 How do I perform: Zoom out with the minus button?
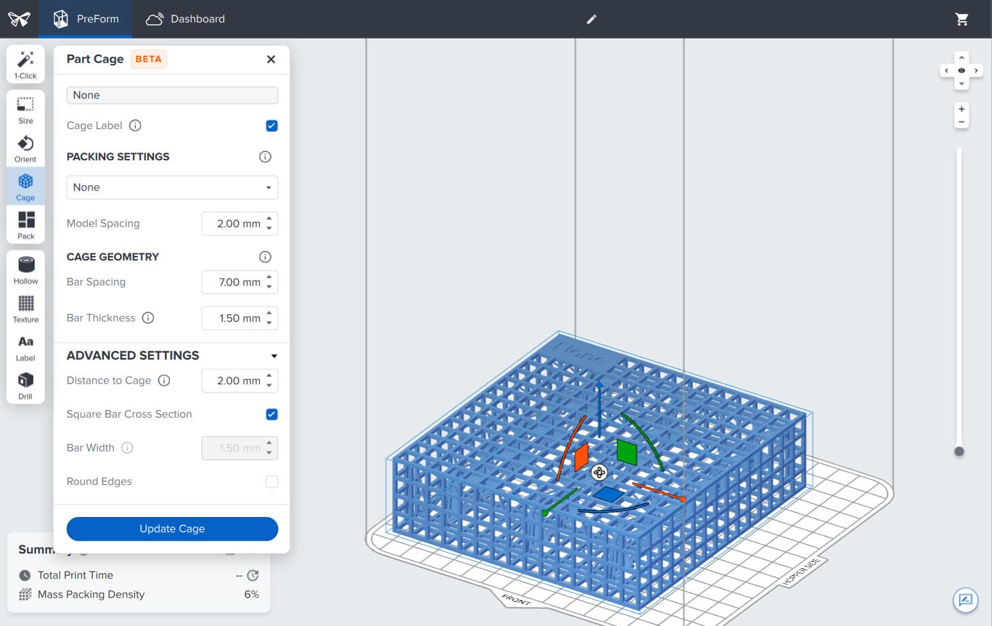961,122
